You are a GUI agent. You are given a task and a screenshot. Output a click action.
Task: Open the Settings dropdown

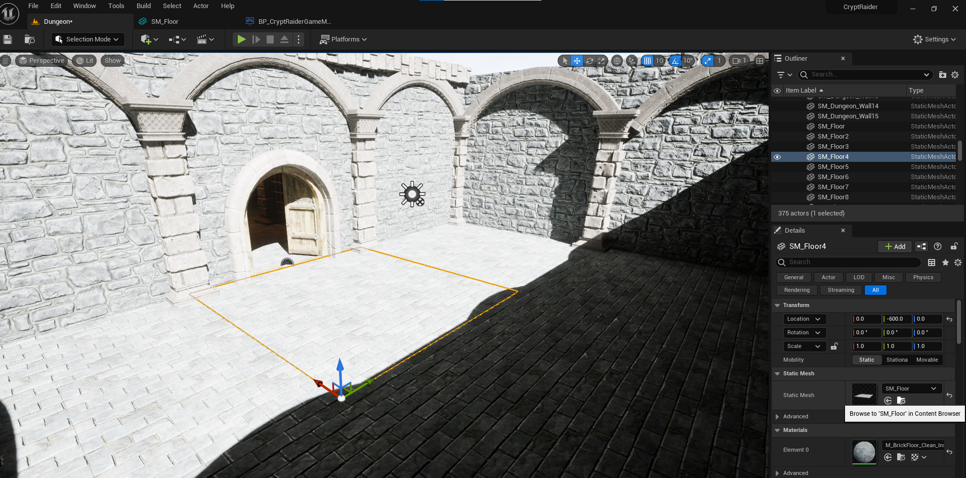934,39
